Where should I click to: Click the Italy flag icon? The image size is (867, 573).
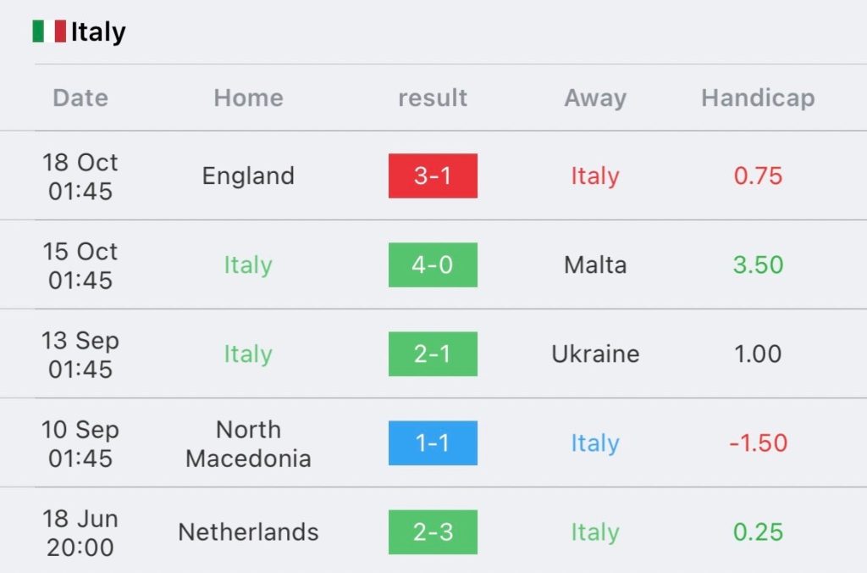tap(49, 31)
